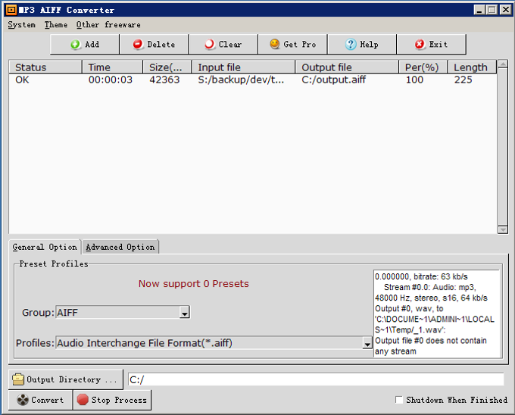
Task: Select the OK status cell
Action: tap(22, 80)
